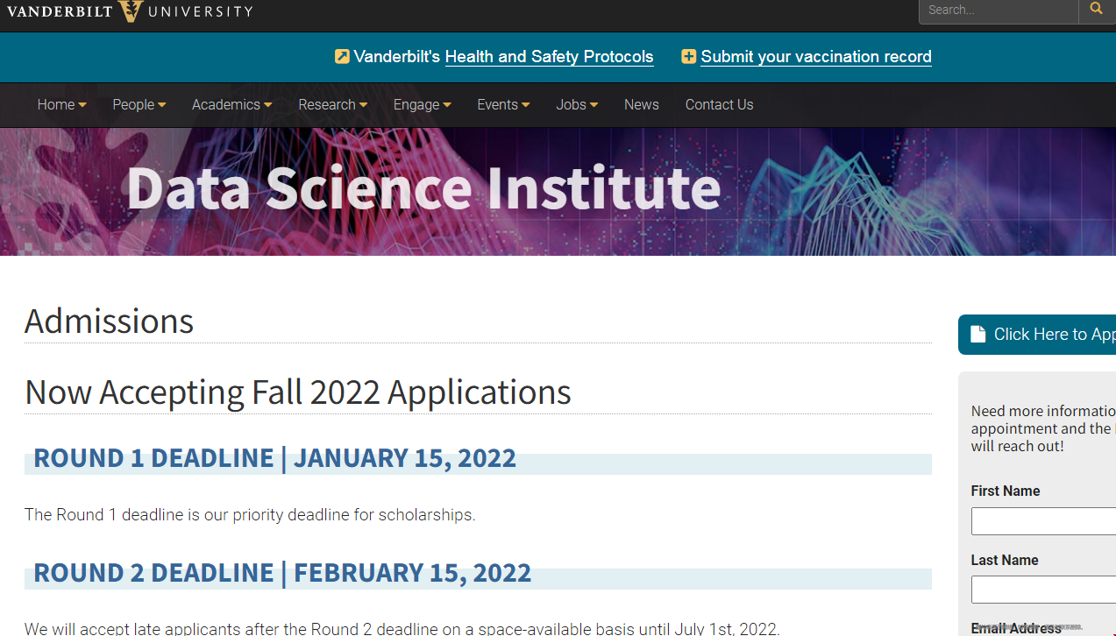Viewport: 1116px width, 636px height.
Task: Click the First Name input field
Action: point(1043,521)
